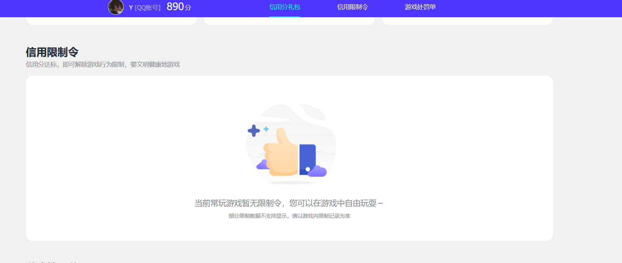
Task: Open the 游戏处罚单 tab
Action: point(420,7)
